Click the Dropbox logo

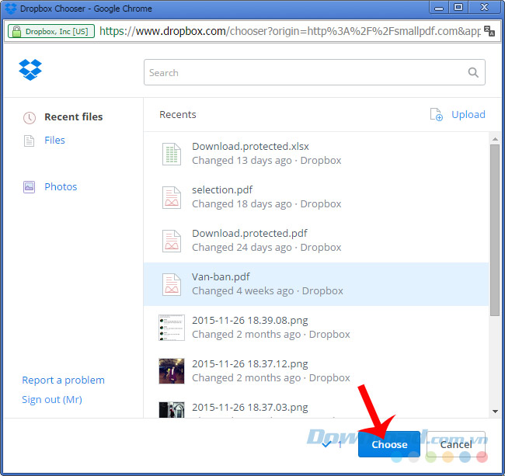(x=30, y=70)
